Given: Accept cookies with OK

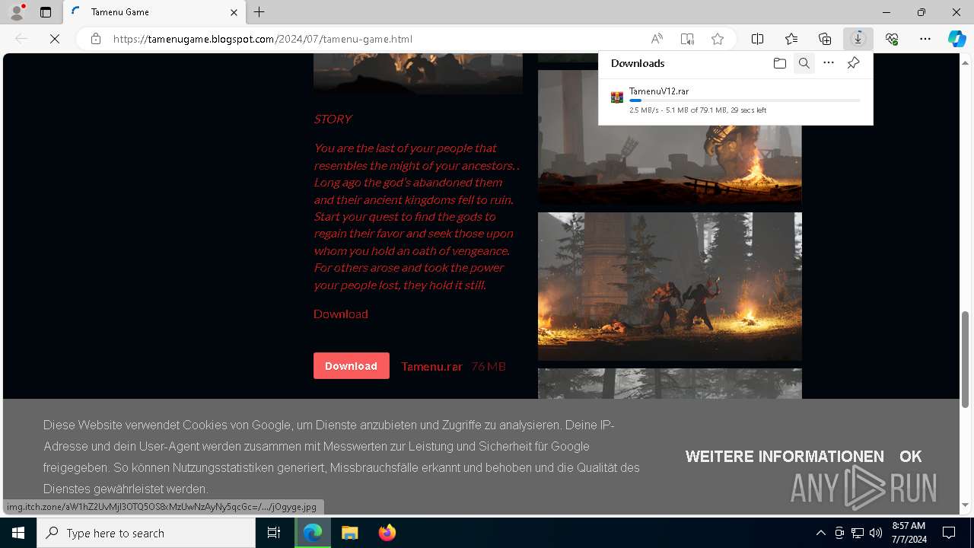Looking at the screenshot, I should click(x=910, y=457).
